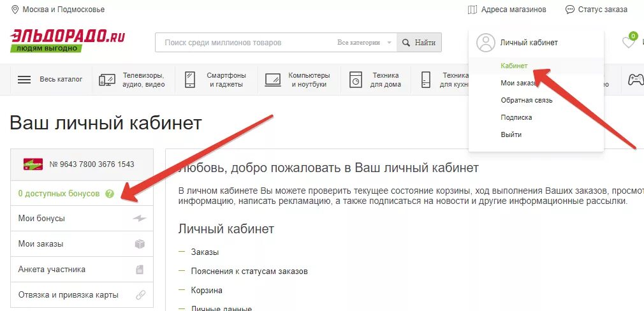Select Выйти in account menu
Image resolution: width=644 pixels, height=311 pixels.
511,134
